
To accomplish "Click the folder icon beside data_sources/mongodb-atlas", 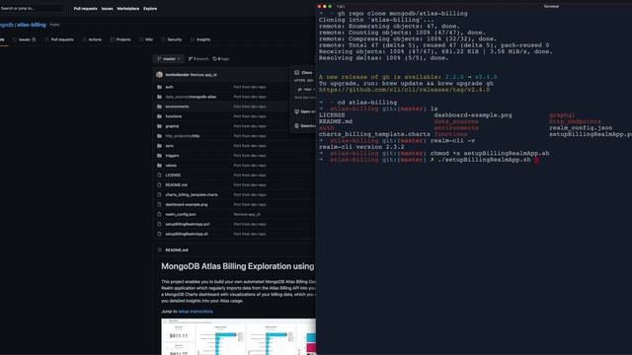I will click(x=159, y=97).
